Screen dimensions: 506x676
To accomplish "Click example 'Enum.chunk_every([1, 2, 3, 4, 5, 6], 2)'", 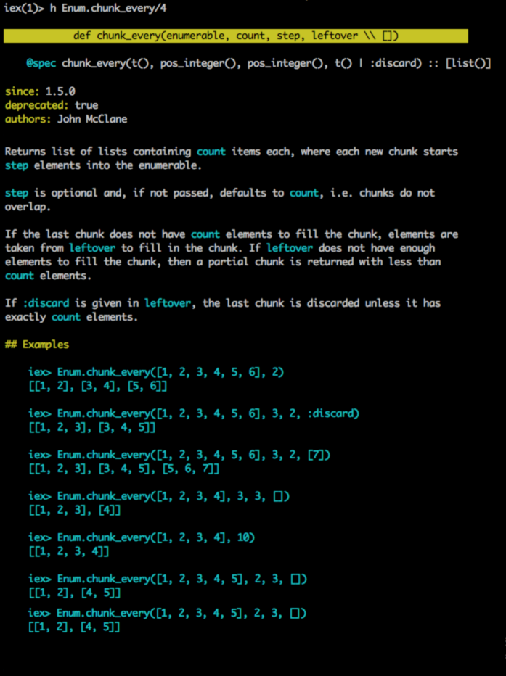I will [171, 372].
